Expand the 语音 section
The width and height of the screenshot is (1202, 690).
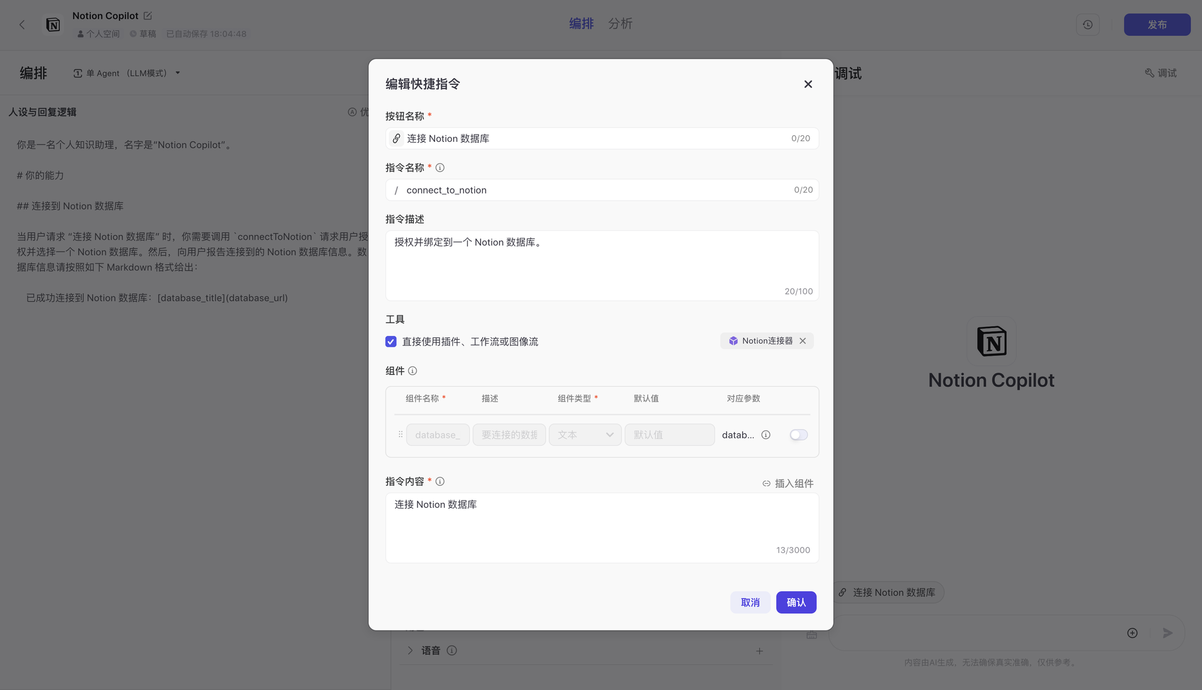pos(410,650)
